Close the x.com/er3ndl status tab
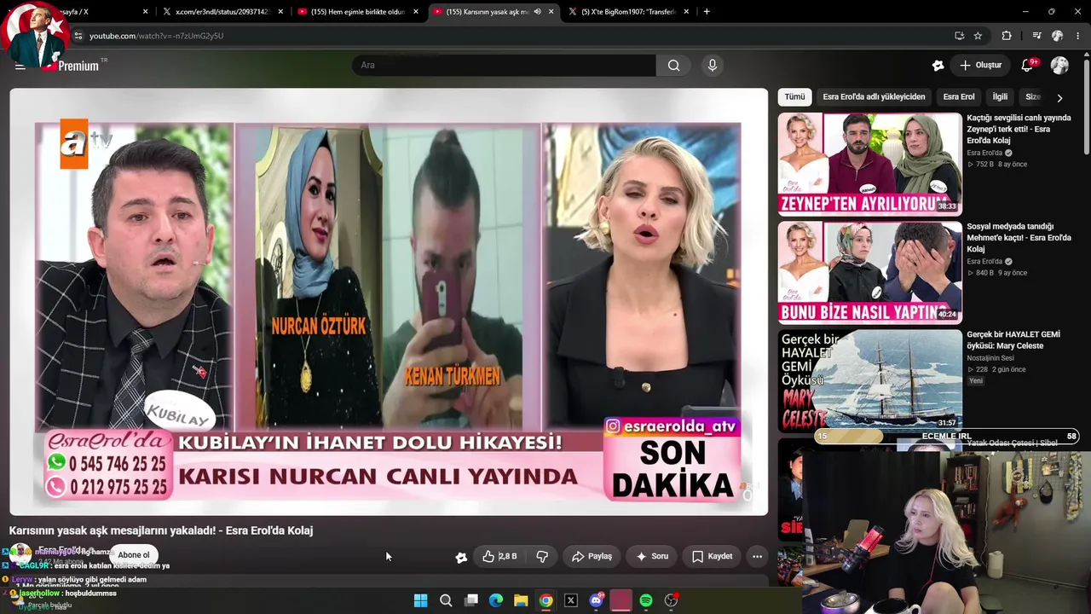The image size is (1091, 614). coord(280,12)
